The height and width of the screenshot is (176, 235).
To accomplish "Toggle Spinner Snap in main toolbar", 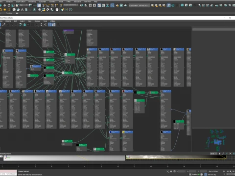I will (x=56, y=5).
